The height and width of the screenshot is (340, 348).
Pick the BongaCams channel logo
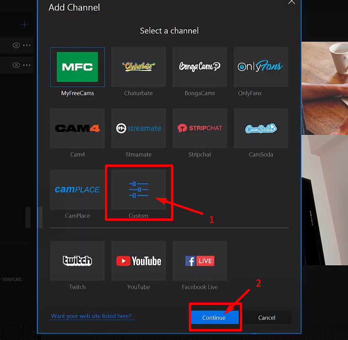coord(200,67)
